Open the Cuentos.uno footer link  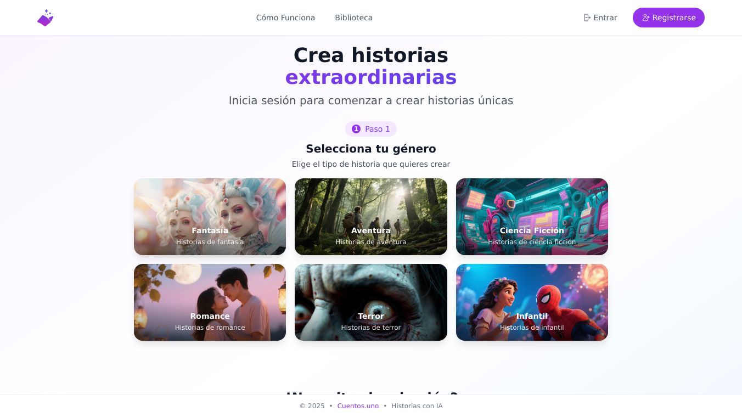pos(358,406)
